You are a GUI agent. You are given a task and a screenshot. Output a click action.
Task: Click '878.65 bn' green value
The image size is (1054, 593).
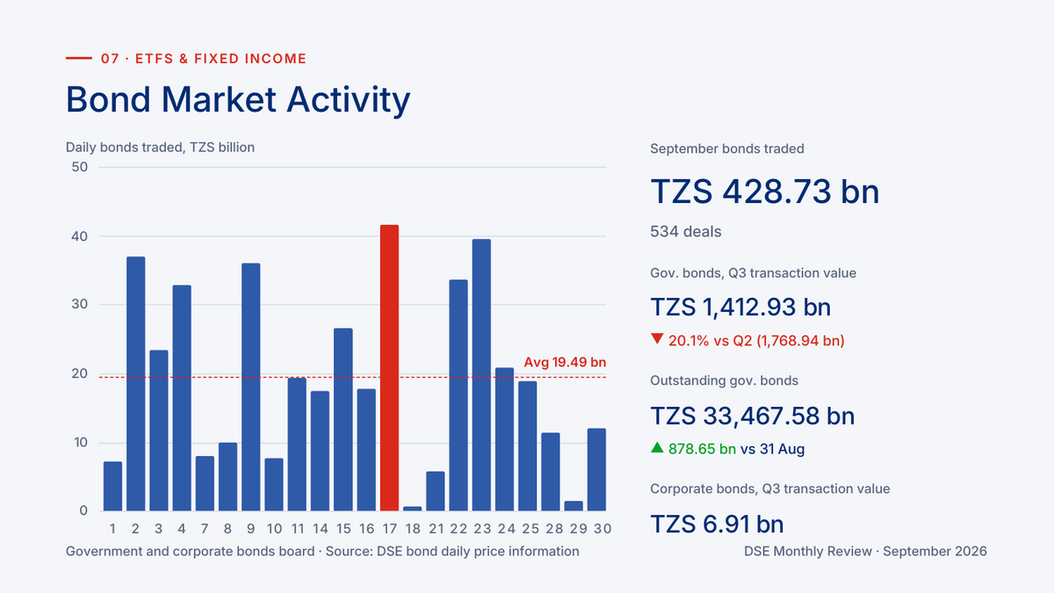click(703, 449)
